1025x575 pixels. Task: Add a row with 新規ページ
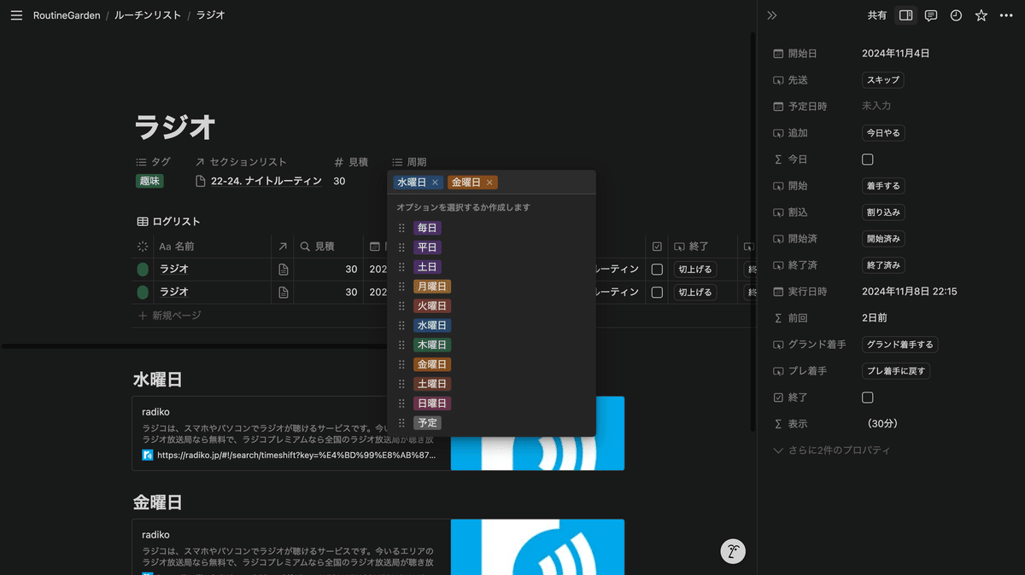[170, 316]
